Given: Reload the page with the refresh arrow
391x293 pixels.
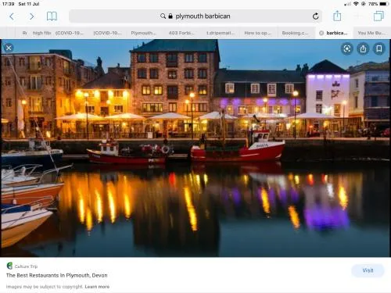Looking at the screenshot, I should click(315, 16).
